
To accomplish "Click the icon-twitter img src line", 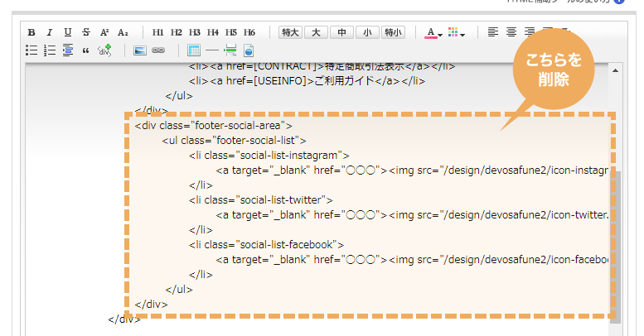I will pos(412,215).
